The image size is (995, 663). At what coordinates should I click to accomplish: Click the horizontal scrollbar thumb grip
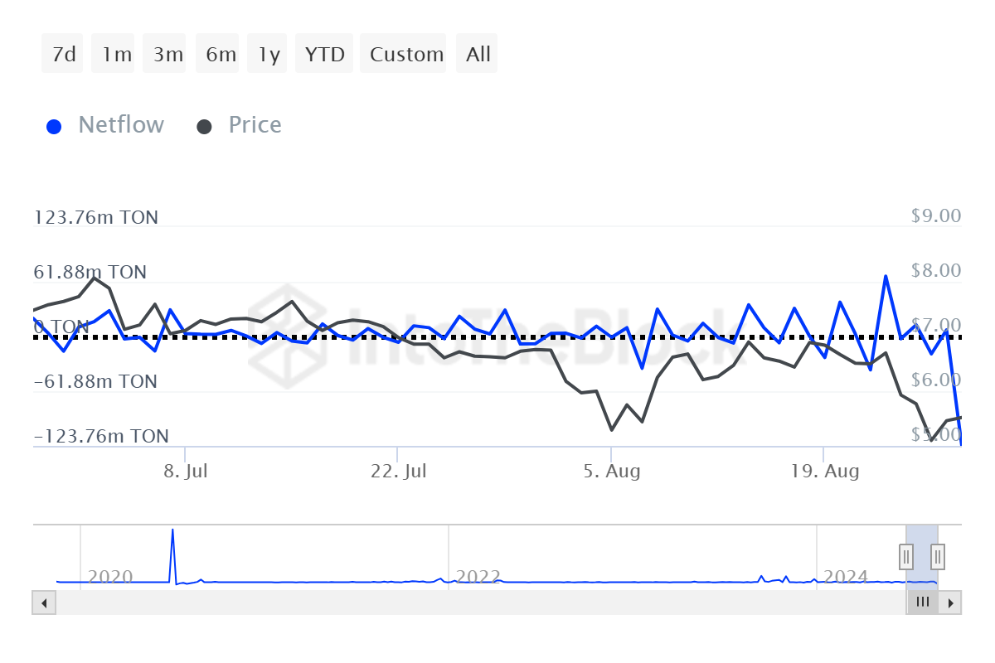click(x=922, y=603)
